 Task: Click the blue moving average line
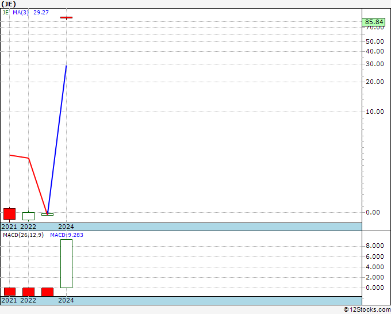(57, 140)
